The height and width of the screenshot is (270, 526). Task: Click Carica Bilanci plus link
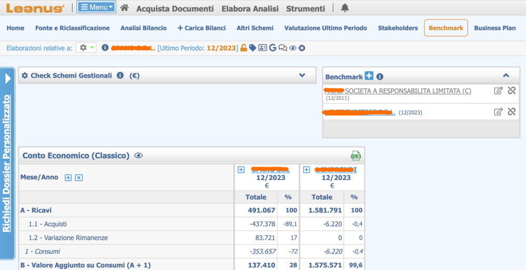click(201, 28)
